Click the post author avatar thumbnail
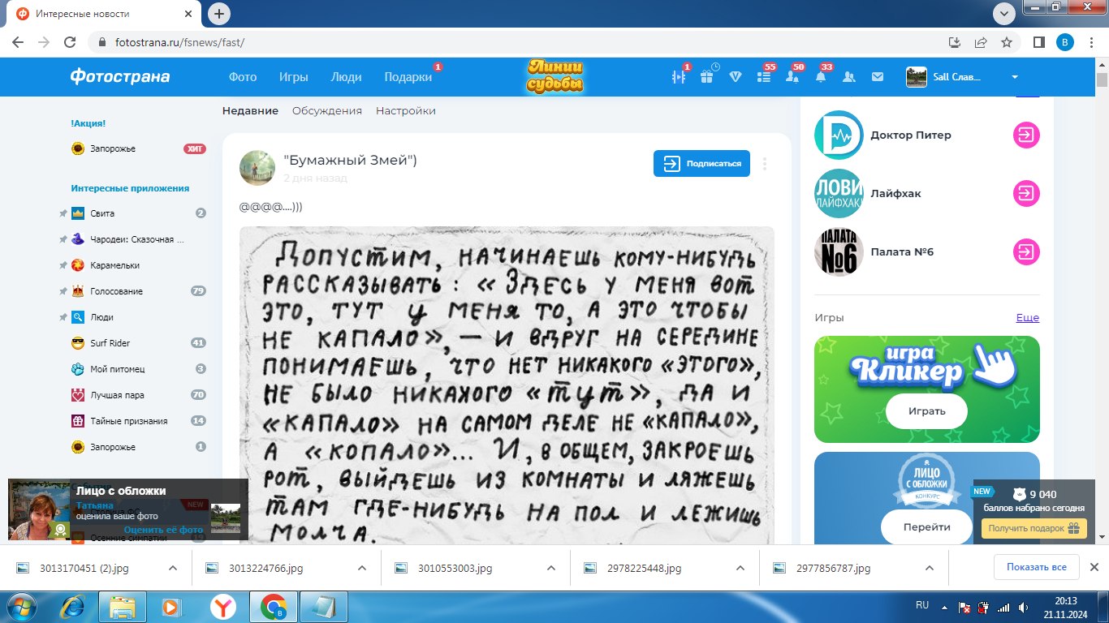The height and width of the screenshot is (623, 1109). pos(257,168)
